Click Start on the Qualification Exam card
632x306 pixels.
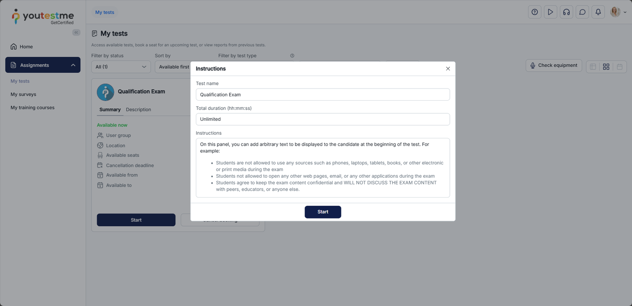tap(136, 220)
